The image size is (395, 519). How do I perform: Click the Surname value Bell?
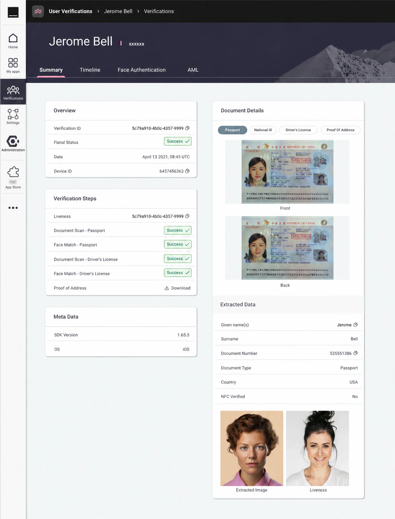pyautogui.click(x=354, y=339)
